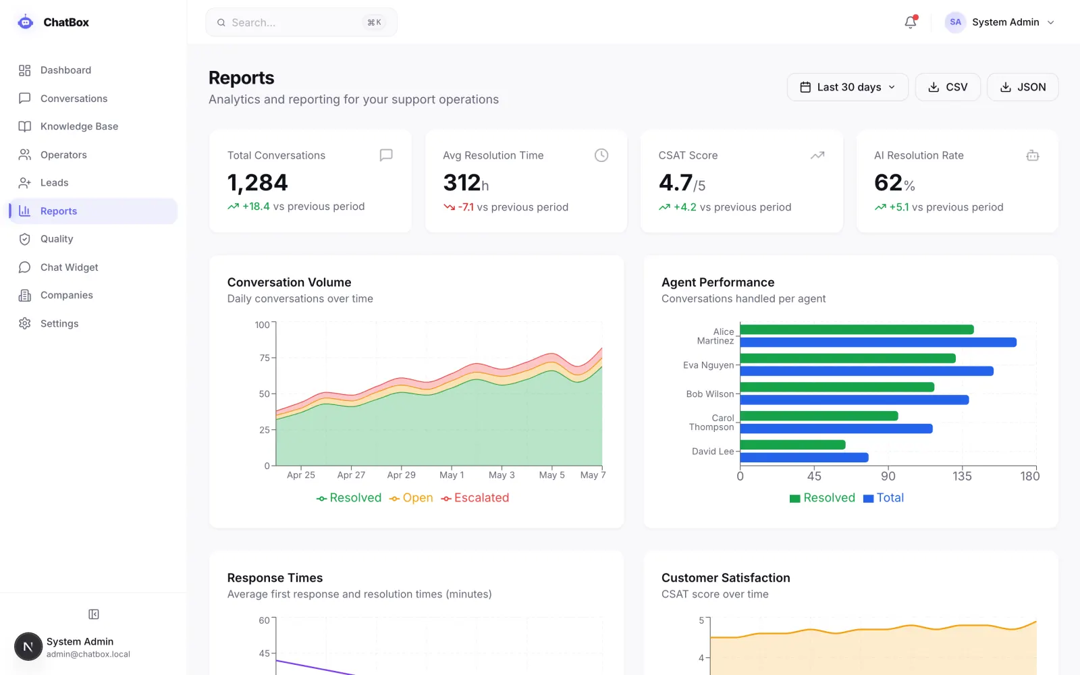The image size is (1080, 675).
Task: Toggle the Escalated series in the chart legend
Action: [x=475, y=498]
